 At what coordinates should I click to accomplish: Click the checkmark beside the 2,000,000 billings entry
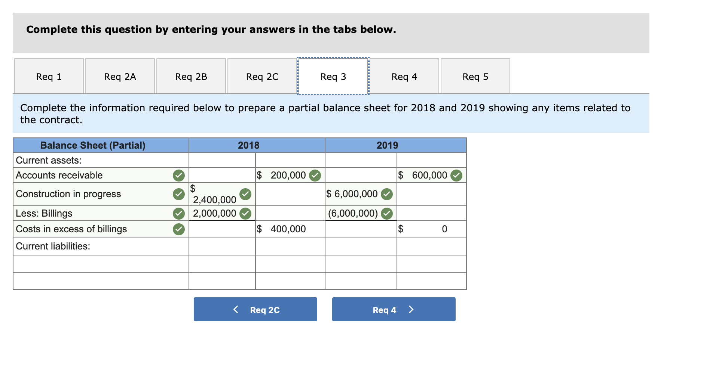tap(245, 213)
